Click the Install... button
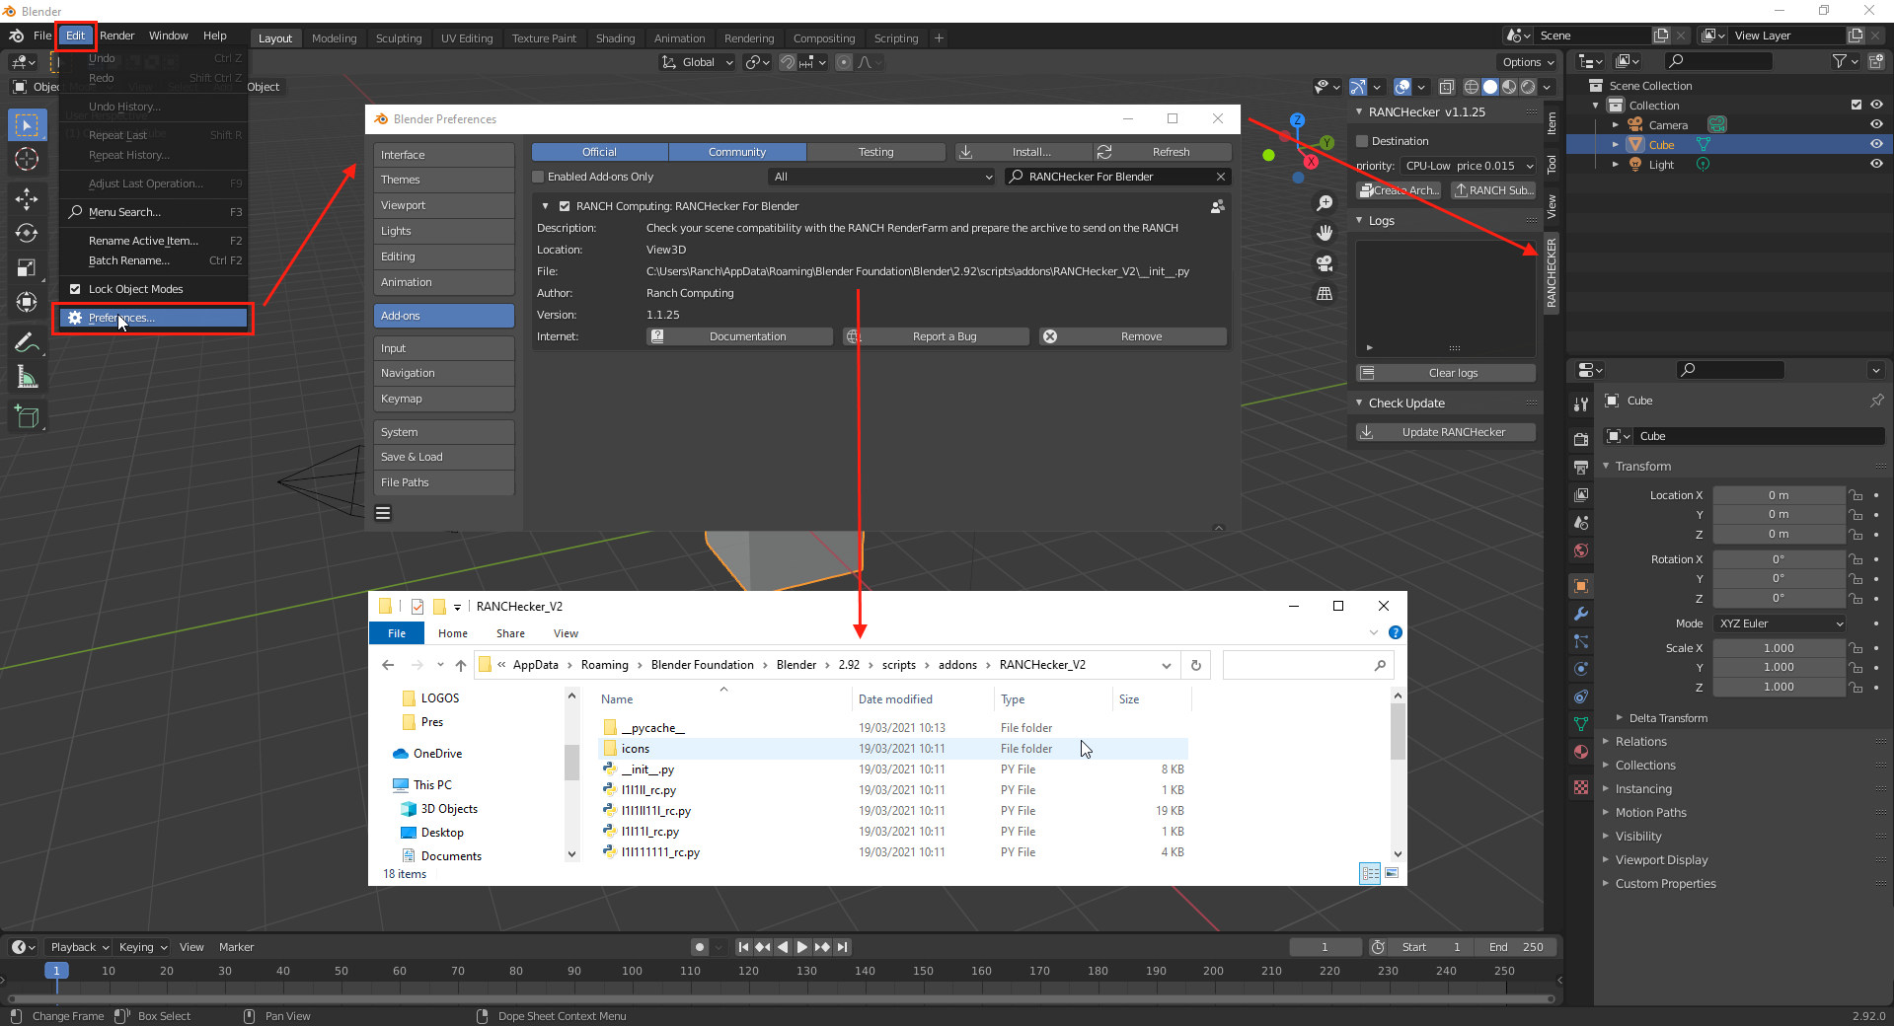Viewport: 1894px width, 1026px height. pyautogui.click(x=1023, y=152)
